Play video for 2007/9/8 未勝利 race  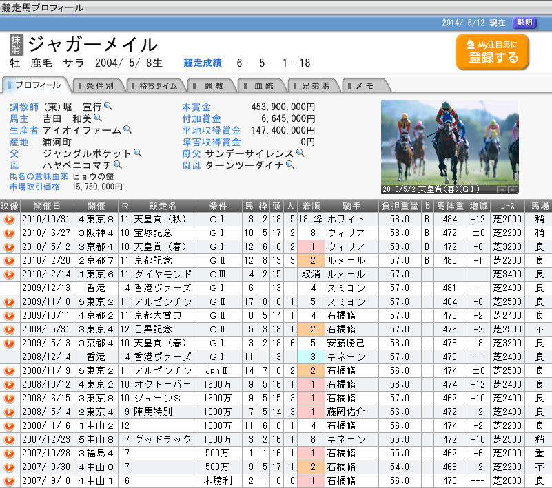coord(10,480)
